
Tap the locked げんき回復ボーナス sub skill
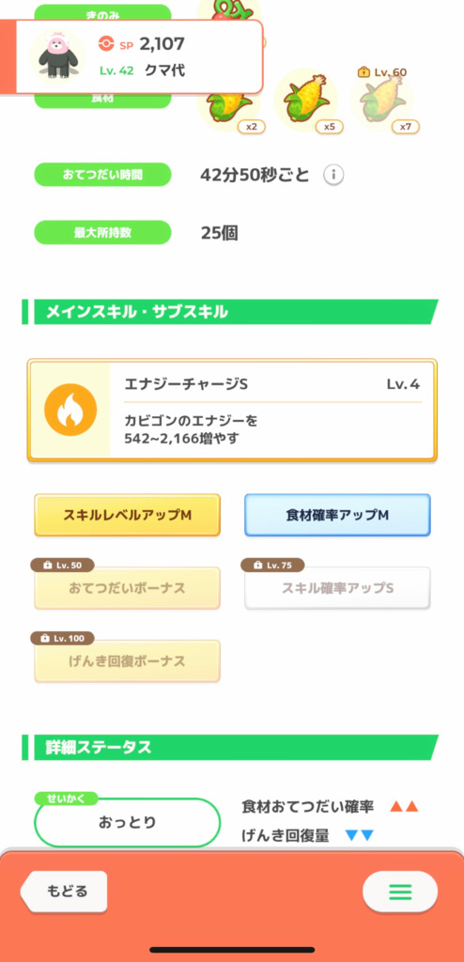(x=127, y=661)
